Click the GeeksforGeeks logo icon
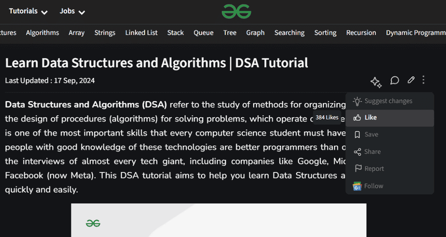 pos(236,11)
